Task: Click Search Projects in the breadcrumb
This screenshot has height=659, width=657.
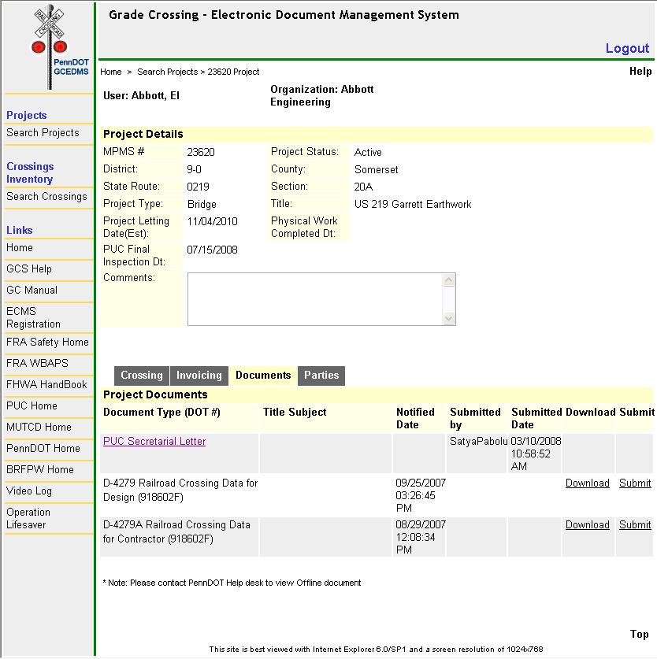Action: [x=168, y=72]
